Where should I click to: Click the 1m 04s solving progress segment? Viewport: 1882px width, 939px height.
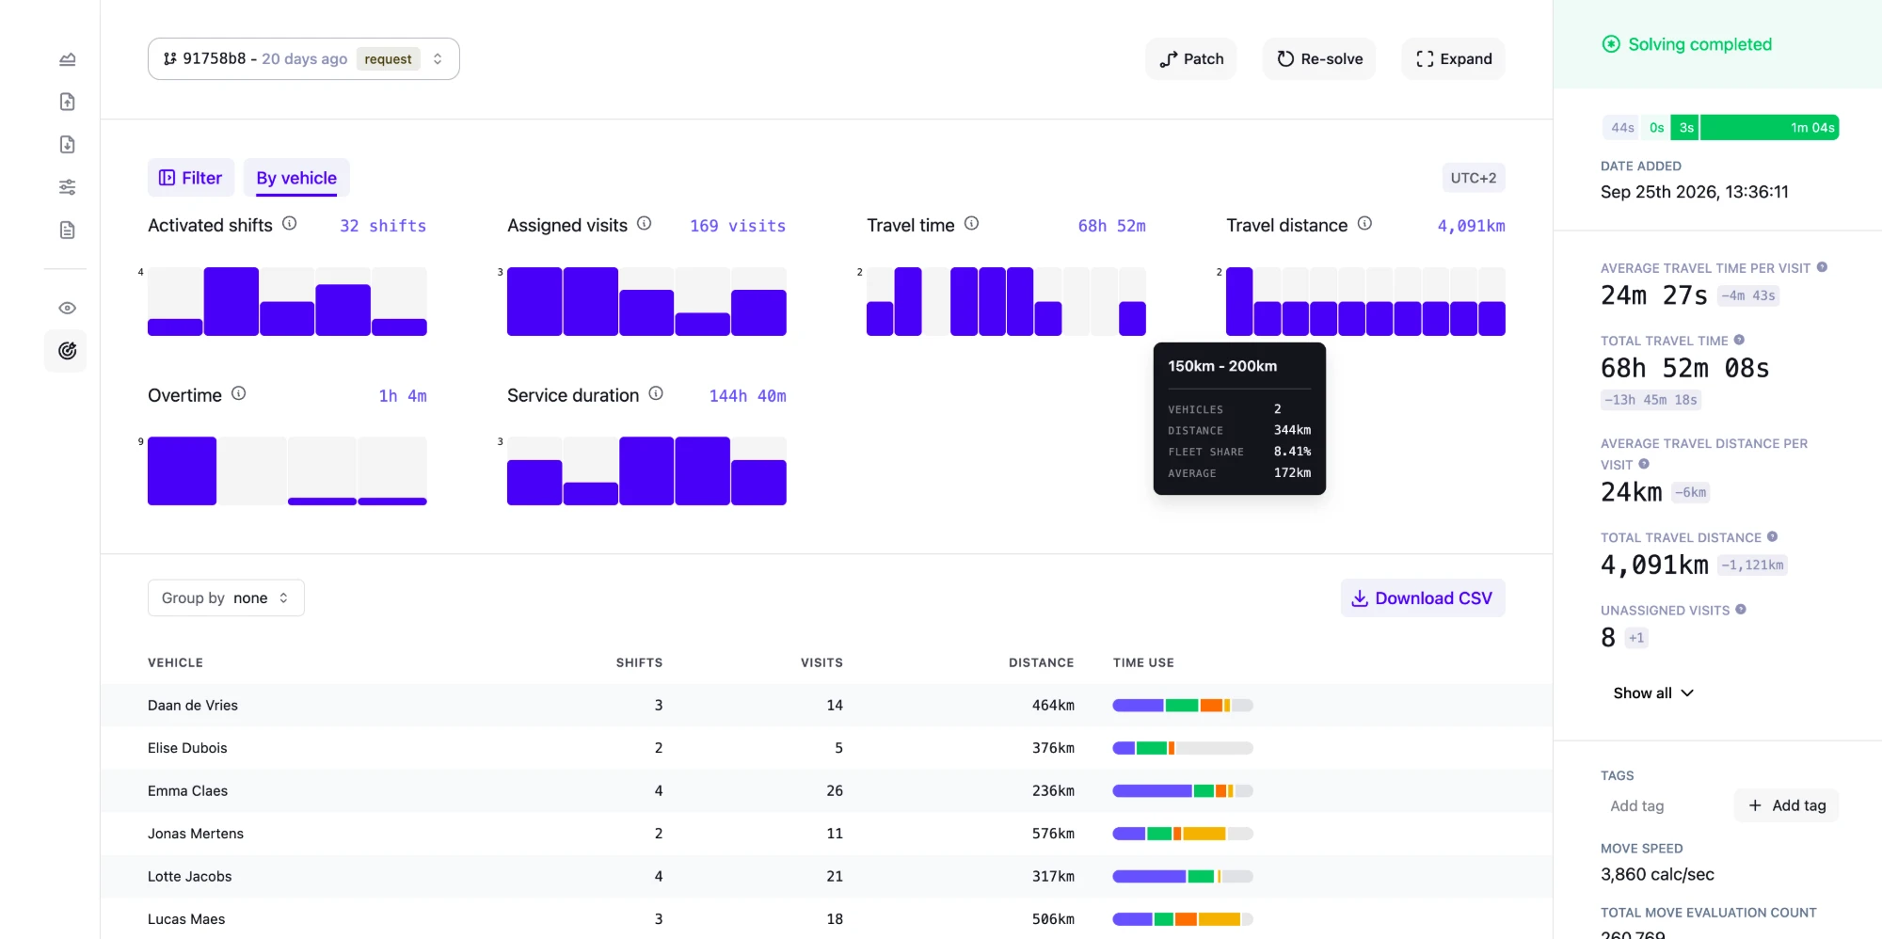(x=1769, y=127)
